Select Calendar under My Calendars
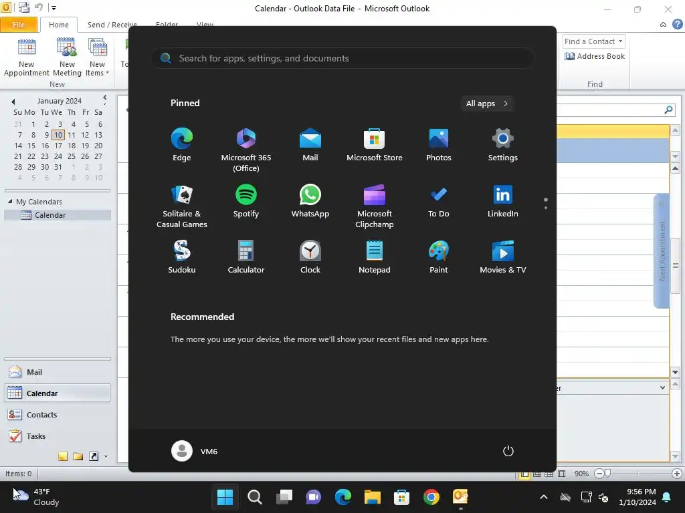 pyautogui.click(x=58, y=215)
